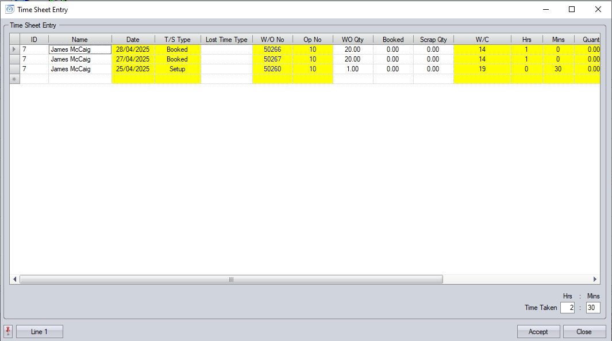Click the Close button at bottom right
The height and width of the screenshot is (341, 612).
(584, 332)
